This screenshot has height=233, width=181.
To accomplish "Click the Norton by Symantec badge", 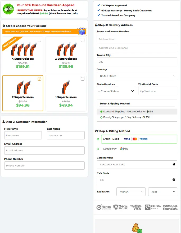I will coord(103,207).
